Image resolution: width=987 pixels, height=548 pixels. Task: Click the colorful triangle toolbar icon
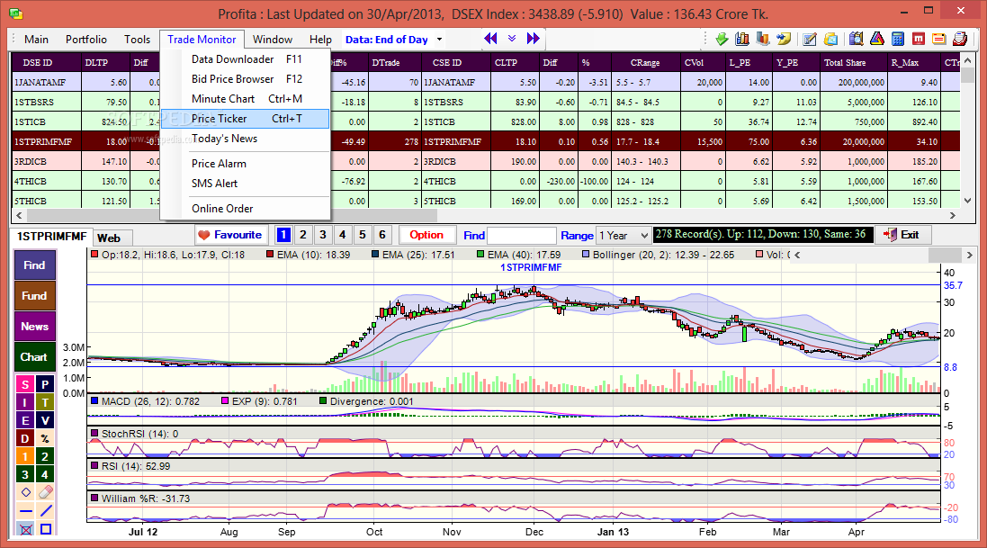pyautogui.click(x=877, y=39)
